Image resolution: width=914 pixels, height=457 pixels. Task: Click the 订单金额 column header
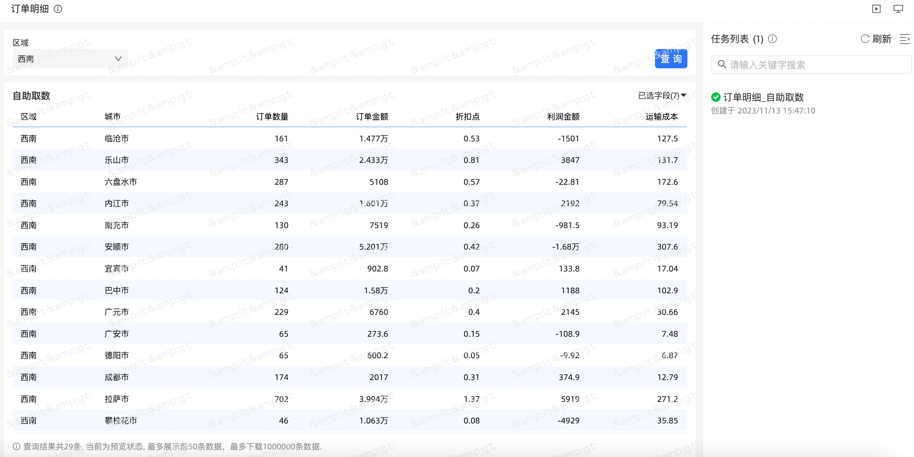pyautogui.click(x=372, y=117)
